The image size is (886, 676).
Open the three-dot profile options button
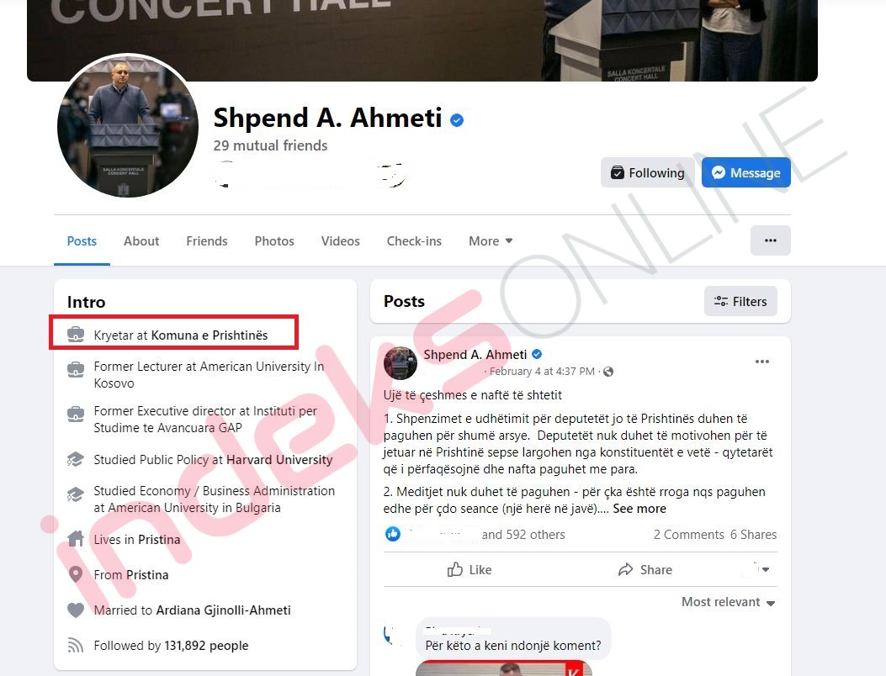[770, 240]
